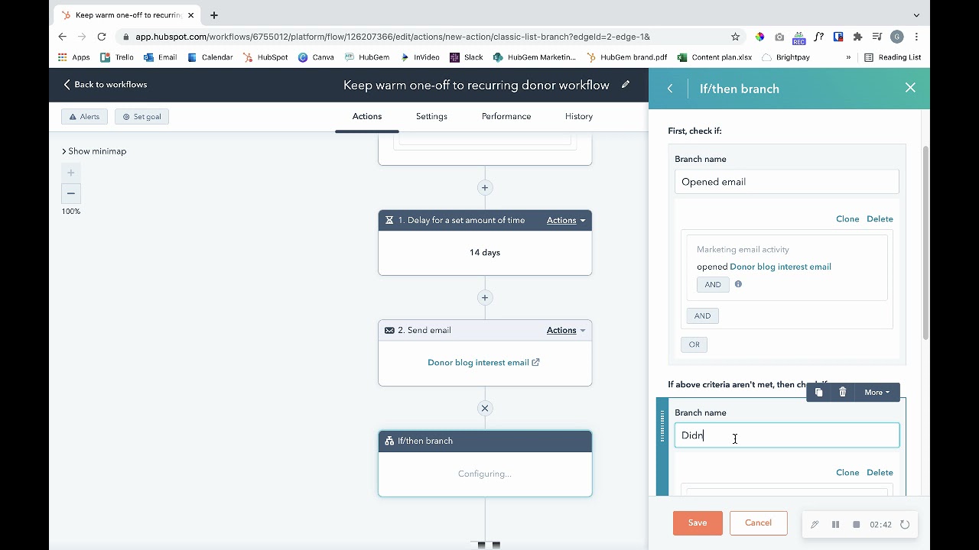Open the More dropdown on branch toolbar
Screen dimensions: 979x550
[x=877, y=392]
